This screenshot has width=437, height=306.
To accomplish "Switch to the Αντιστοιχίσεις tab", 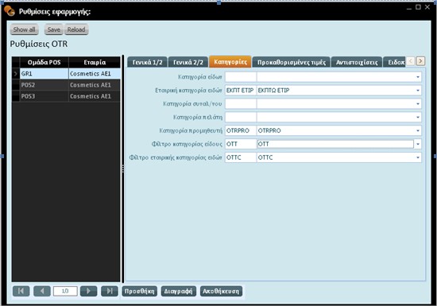I will click(x=357, y=62).
